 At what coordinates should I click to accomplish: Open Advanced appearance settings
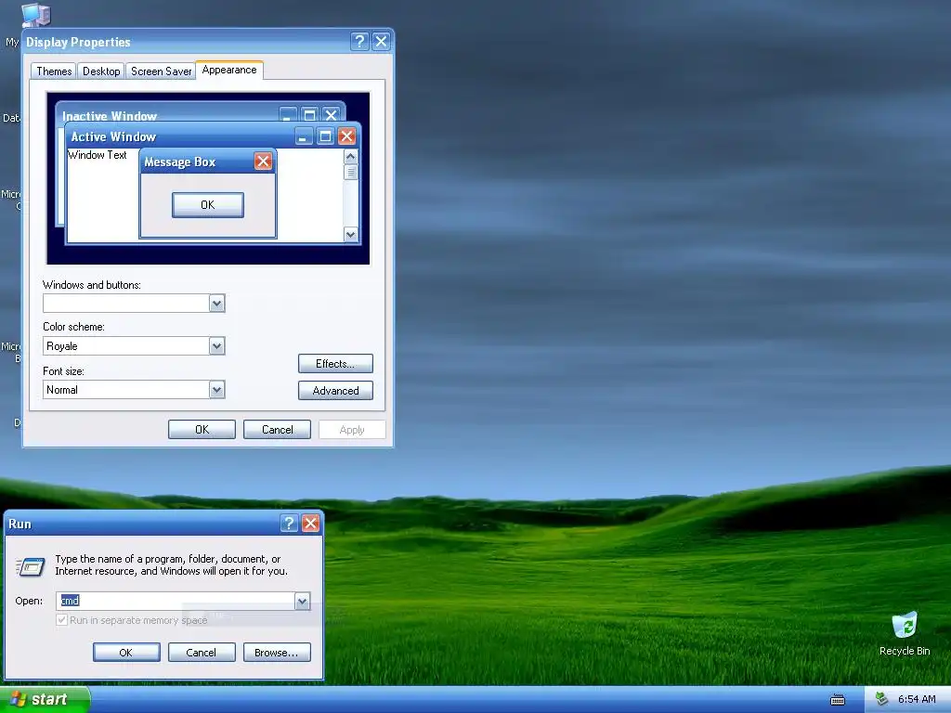coord(335,391)
